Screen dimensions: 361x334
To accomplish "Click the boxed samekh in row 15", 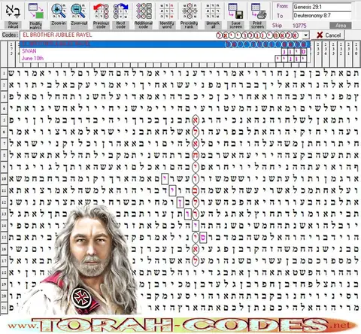I will [203, 238].
